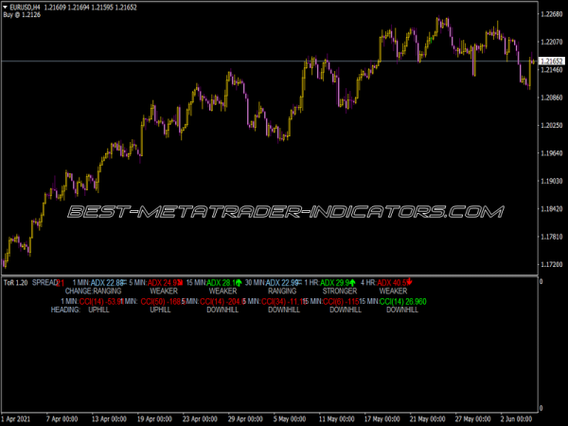Click the 1 Apr 2021 date label
This screenshot has width=568, height=426.
(x=15, y=419)
